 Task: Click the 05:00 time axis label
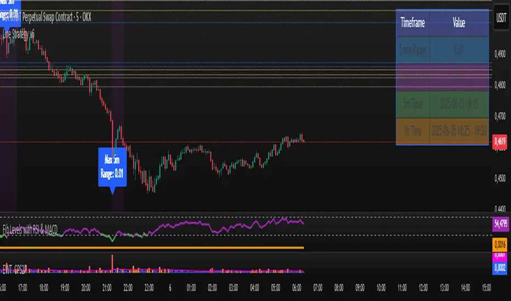point(275,288)
